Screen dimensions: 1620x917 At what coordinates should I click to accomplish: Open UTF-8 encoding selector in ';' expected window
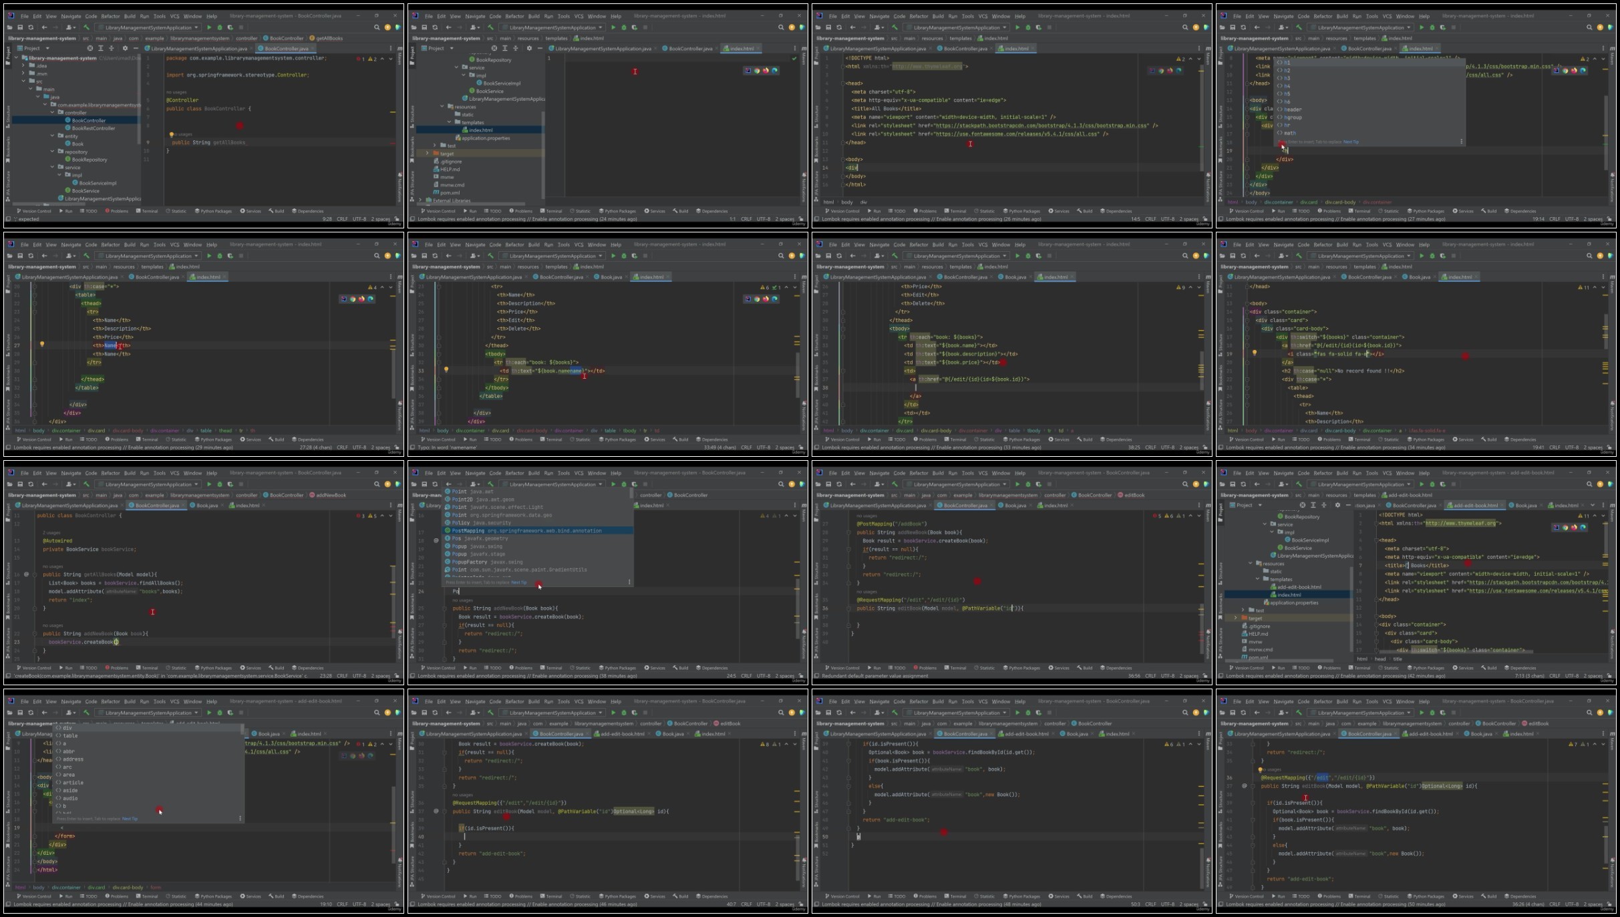coord(359,219)
